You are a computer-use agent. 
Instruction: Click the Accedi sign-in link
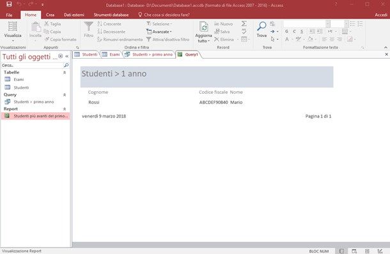click(x=381, y=15)
